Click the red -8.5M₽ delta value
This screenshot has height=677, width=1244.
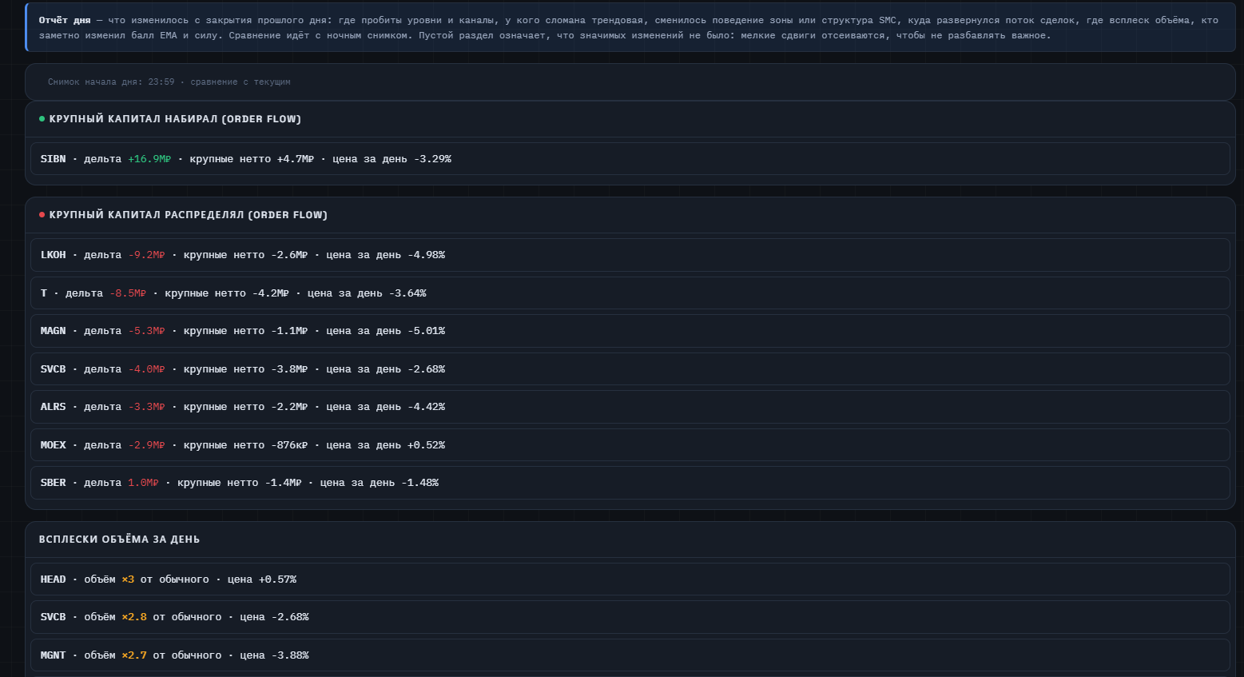[x=128, y=293]
